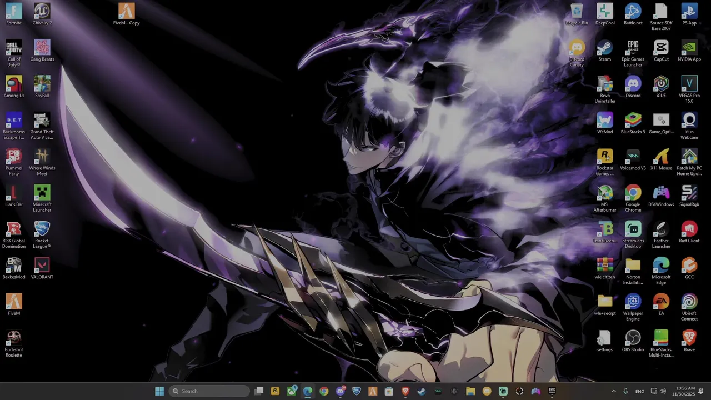Click the ENG language indicator
Screen dimensions: 711x400
click(x=640, y=391)
